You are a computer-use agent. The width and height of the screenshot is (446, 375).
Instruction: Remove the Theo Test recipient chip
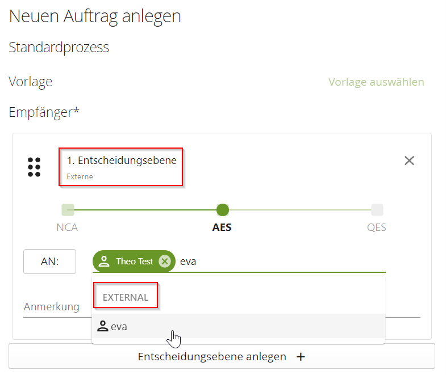164,262
